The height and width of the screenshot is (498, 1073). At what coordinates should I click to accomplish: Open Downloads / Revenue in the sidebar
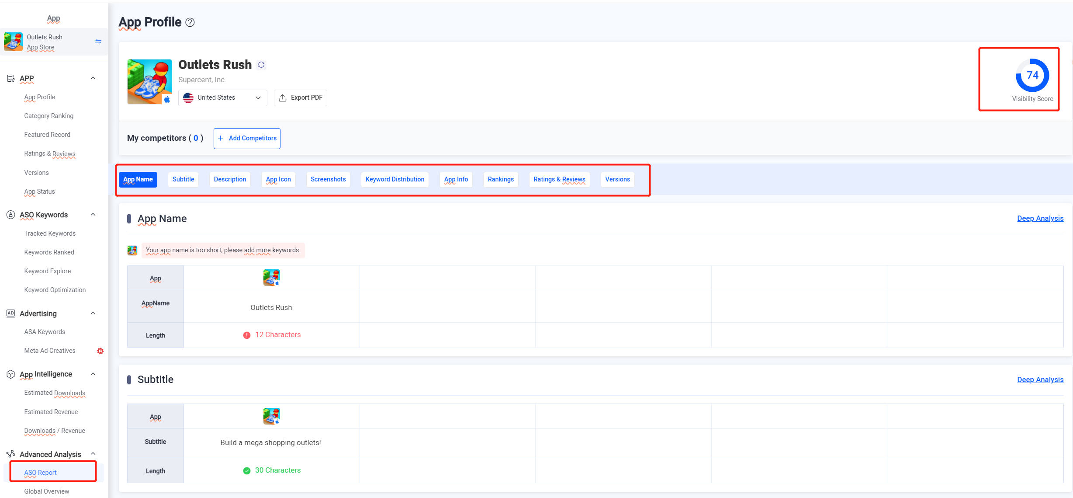pyautogui.click(x=55, y=431)
